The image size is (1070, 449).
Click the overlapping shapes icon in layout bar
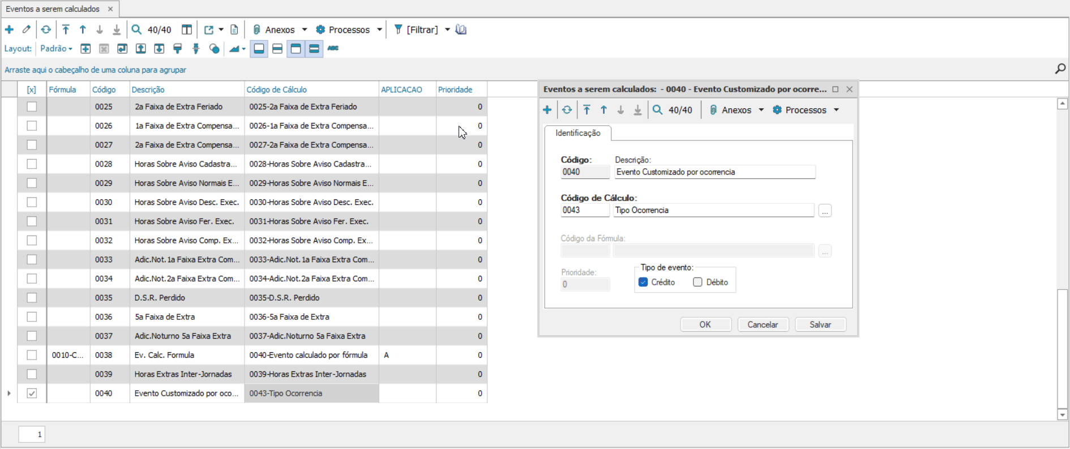pyautogui.click(x=214, y=49)
